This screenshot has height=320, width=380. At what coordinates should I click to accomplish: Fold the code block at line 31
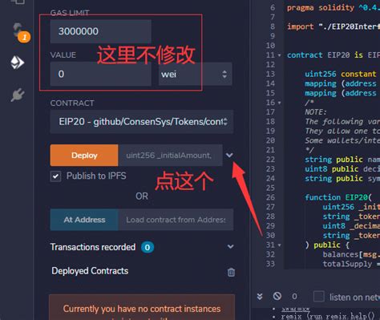[280, 245]
